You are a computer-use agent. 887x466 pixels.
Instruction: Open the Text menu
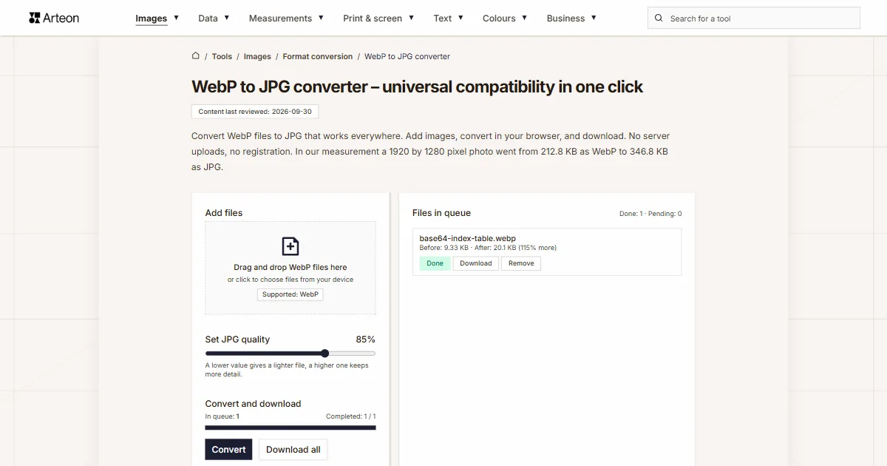pyautogui.click(x=449, y=18)
